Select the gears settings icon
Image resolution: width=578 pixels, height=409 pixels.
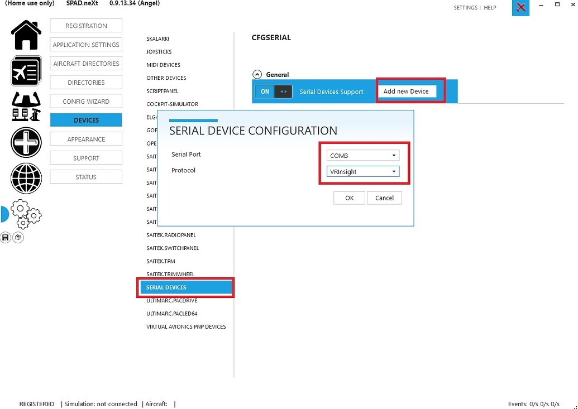[26, 214]
